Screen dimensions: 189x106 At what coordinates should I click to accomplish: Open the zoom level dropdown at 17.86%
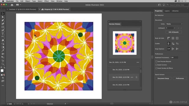pos(14,104)
